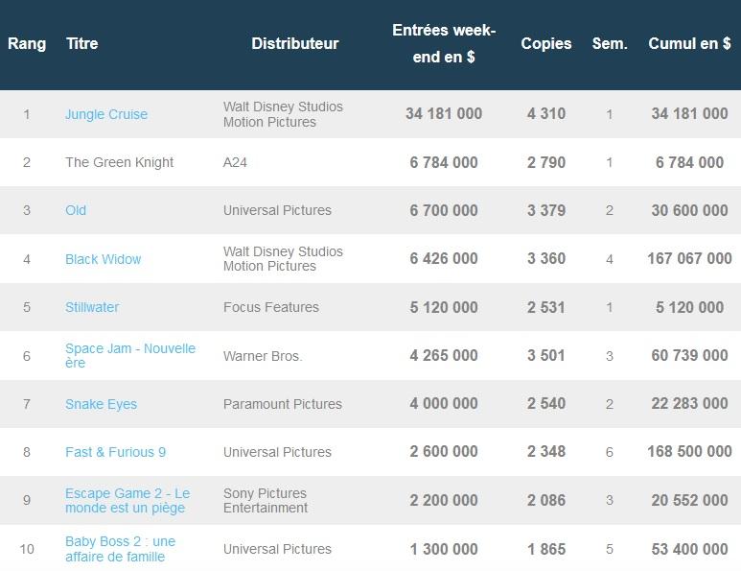Image resolution: width=741 pixels, height=571 pixels.
Task: Open Escape Game 2 movie link
Action: [x=127, y=501]
